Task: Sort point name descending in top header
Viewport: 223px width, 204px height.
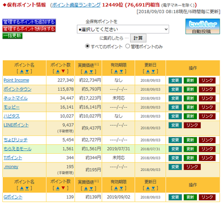Action: [27, 71]
